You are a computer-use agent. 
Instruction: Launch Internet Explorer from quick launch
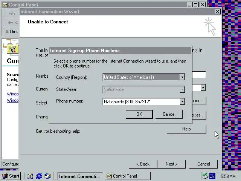pos(39,176)
